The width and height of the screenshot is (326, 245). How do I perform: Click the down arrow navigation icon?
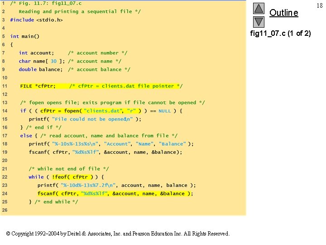[259, 22]
